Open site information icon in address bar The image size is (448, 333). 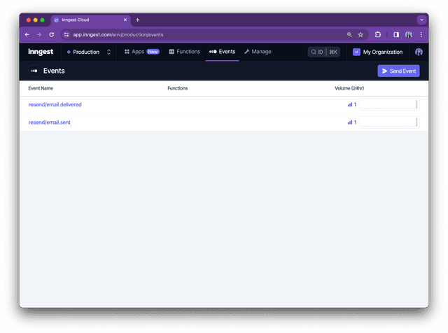pyautogui.click(x=66, y=34)
